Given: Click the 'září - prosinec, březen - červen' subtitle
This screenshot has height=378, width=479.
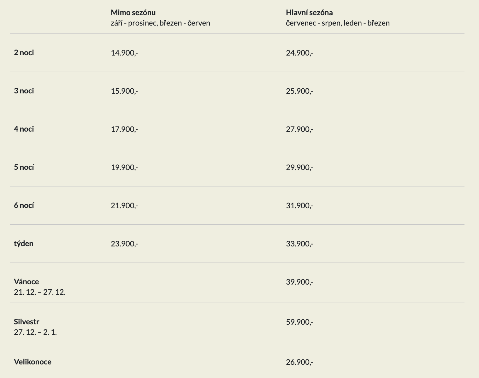Looking at the screenshot, I should [160, 23].
